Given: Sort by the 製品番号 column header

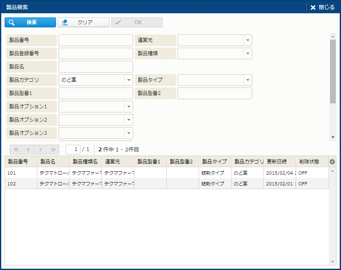Looking at the screenshot, I should 21,162.
